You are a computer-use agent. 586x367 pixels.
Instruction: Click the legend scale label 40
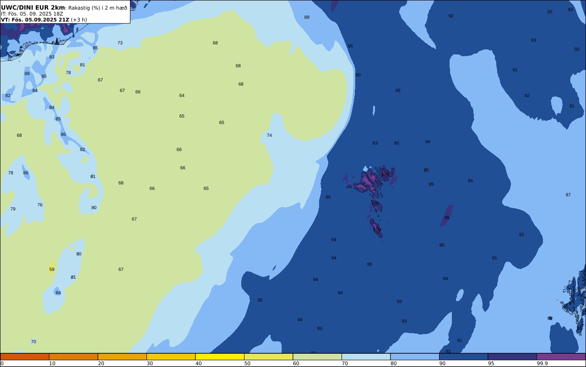(x=199, y=363)
